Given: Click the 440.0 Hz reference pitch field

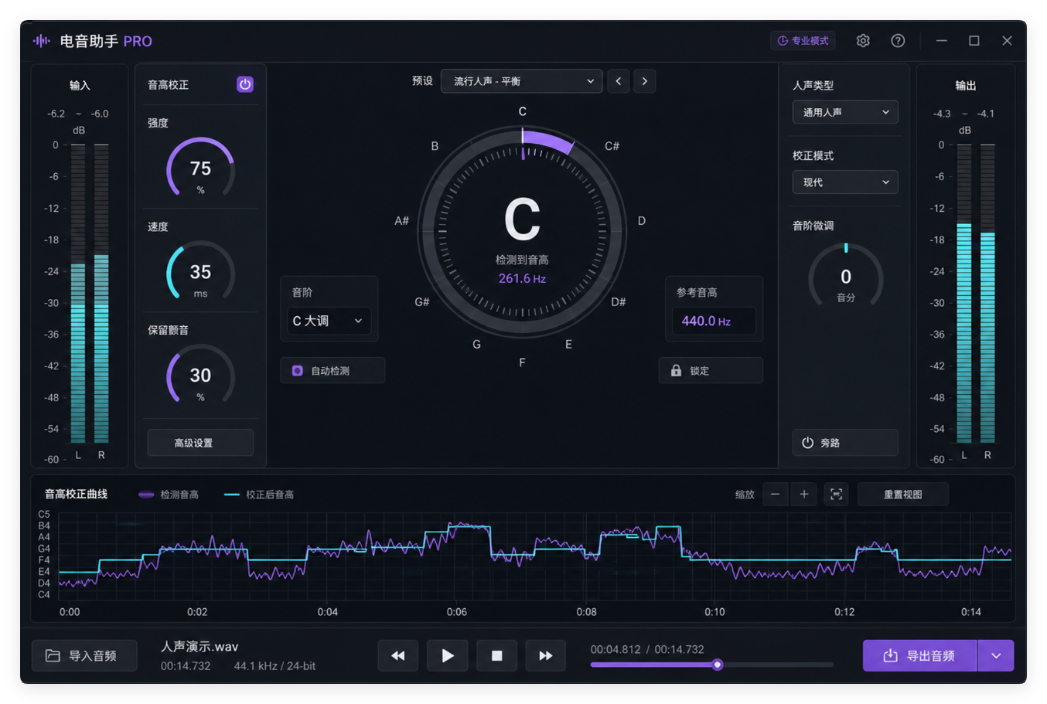Looking at the screenshot, I should click(714, 321).
